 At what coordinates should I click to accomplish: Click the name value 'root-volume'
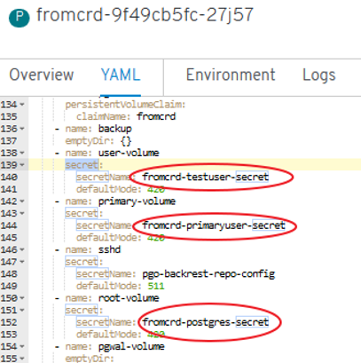(129, 298)
